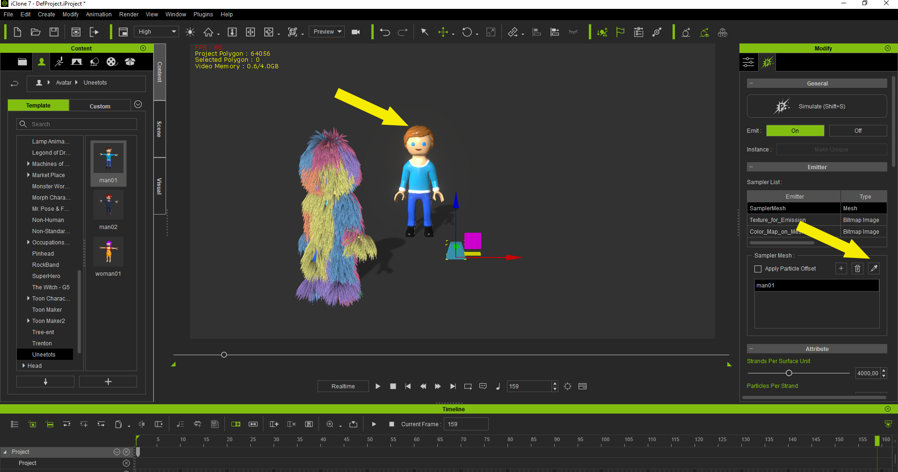Switch to the Visual side tab
The width and height of the screenshot is (898, 472).
point(159,186)
